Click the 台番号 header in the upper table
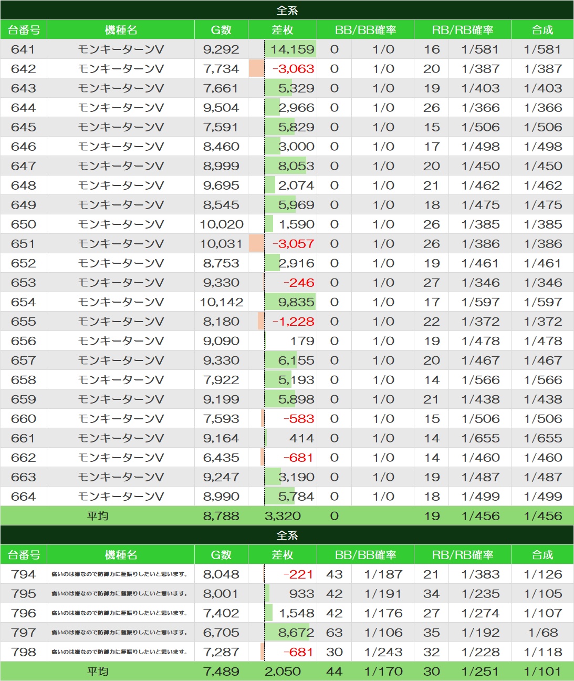The width and height of the screenshot is (574, 681). click(x=24, y=30)
